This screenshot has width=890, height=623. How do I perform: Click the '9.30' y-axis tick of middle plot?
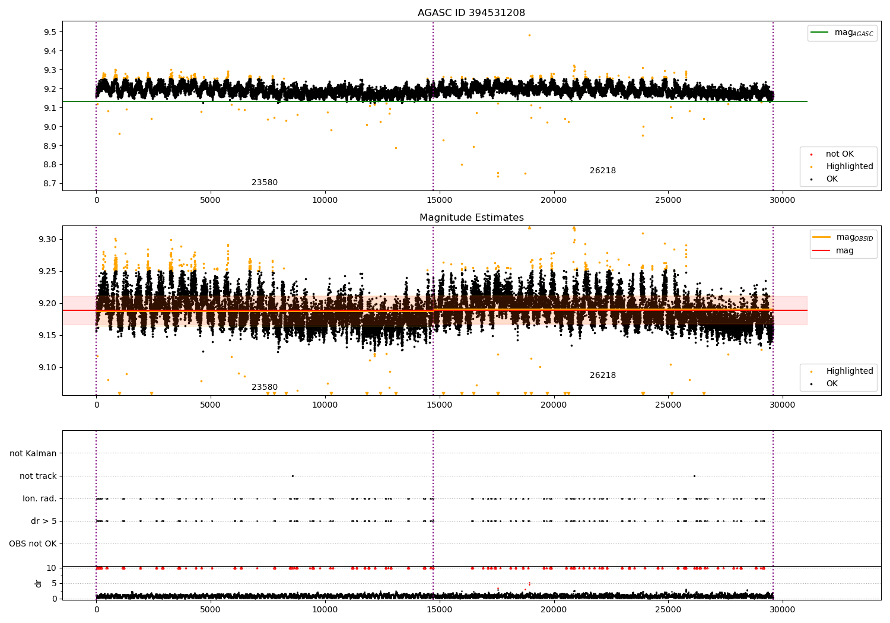47,240
